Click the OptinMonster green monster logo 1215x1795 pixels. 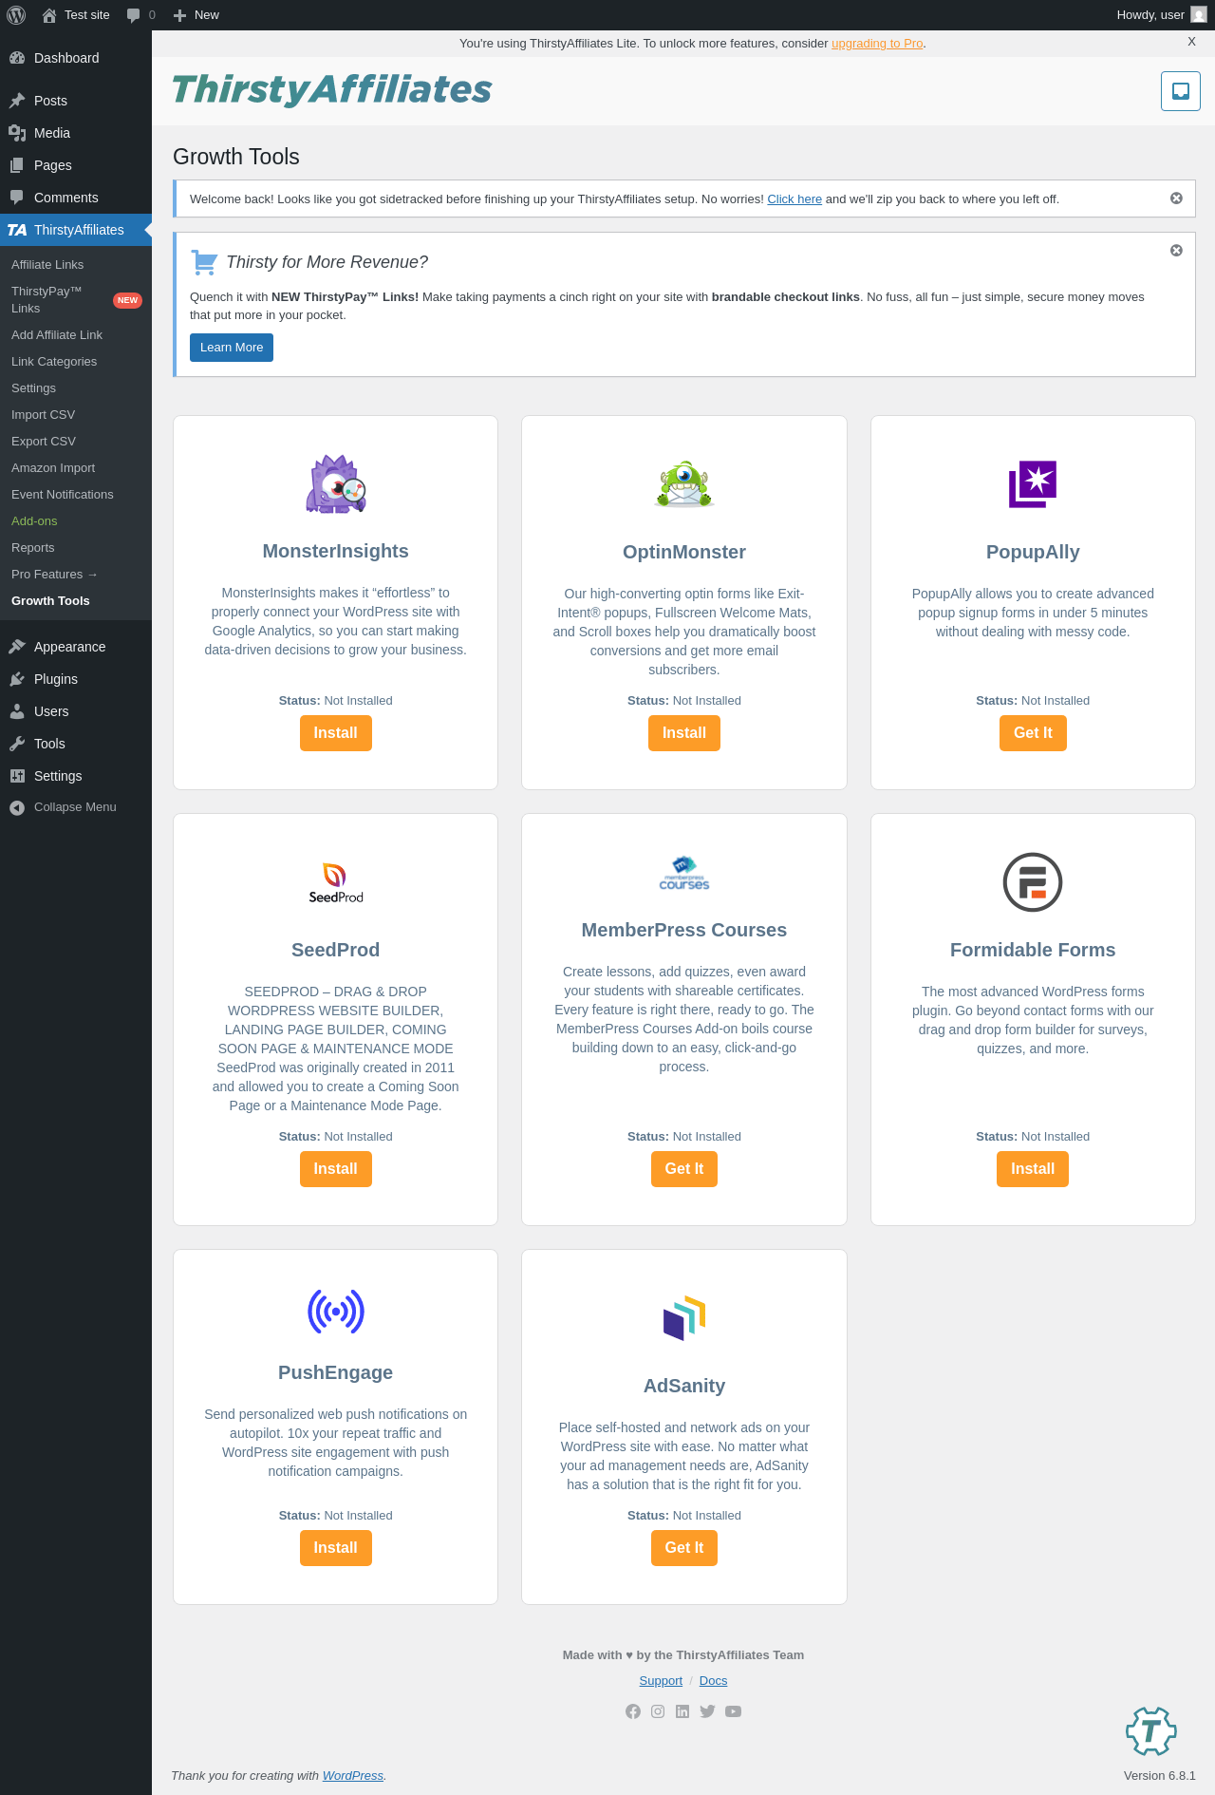pos(684,484)
